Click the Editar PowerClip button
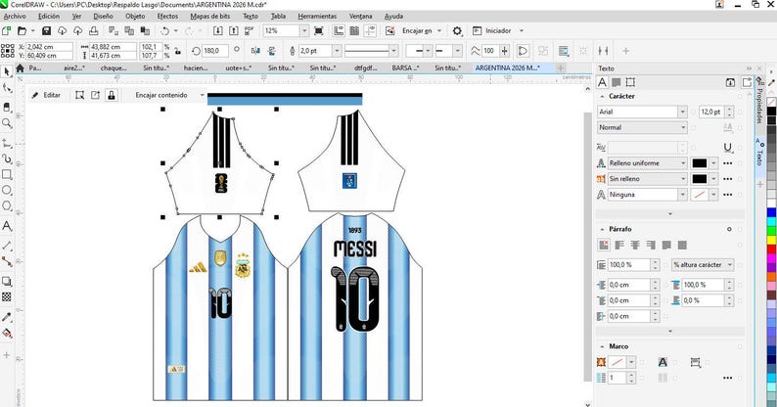 point(46,95)
